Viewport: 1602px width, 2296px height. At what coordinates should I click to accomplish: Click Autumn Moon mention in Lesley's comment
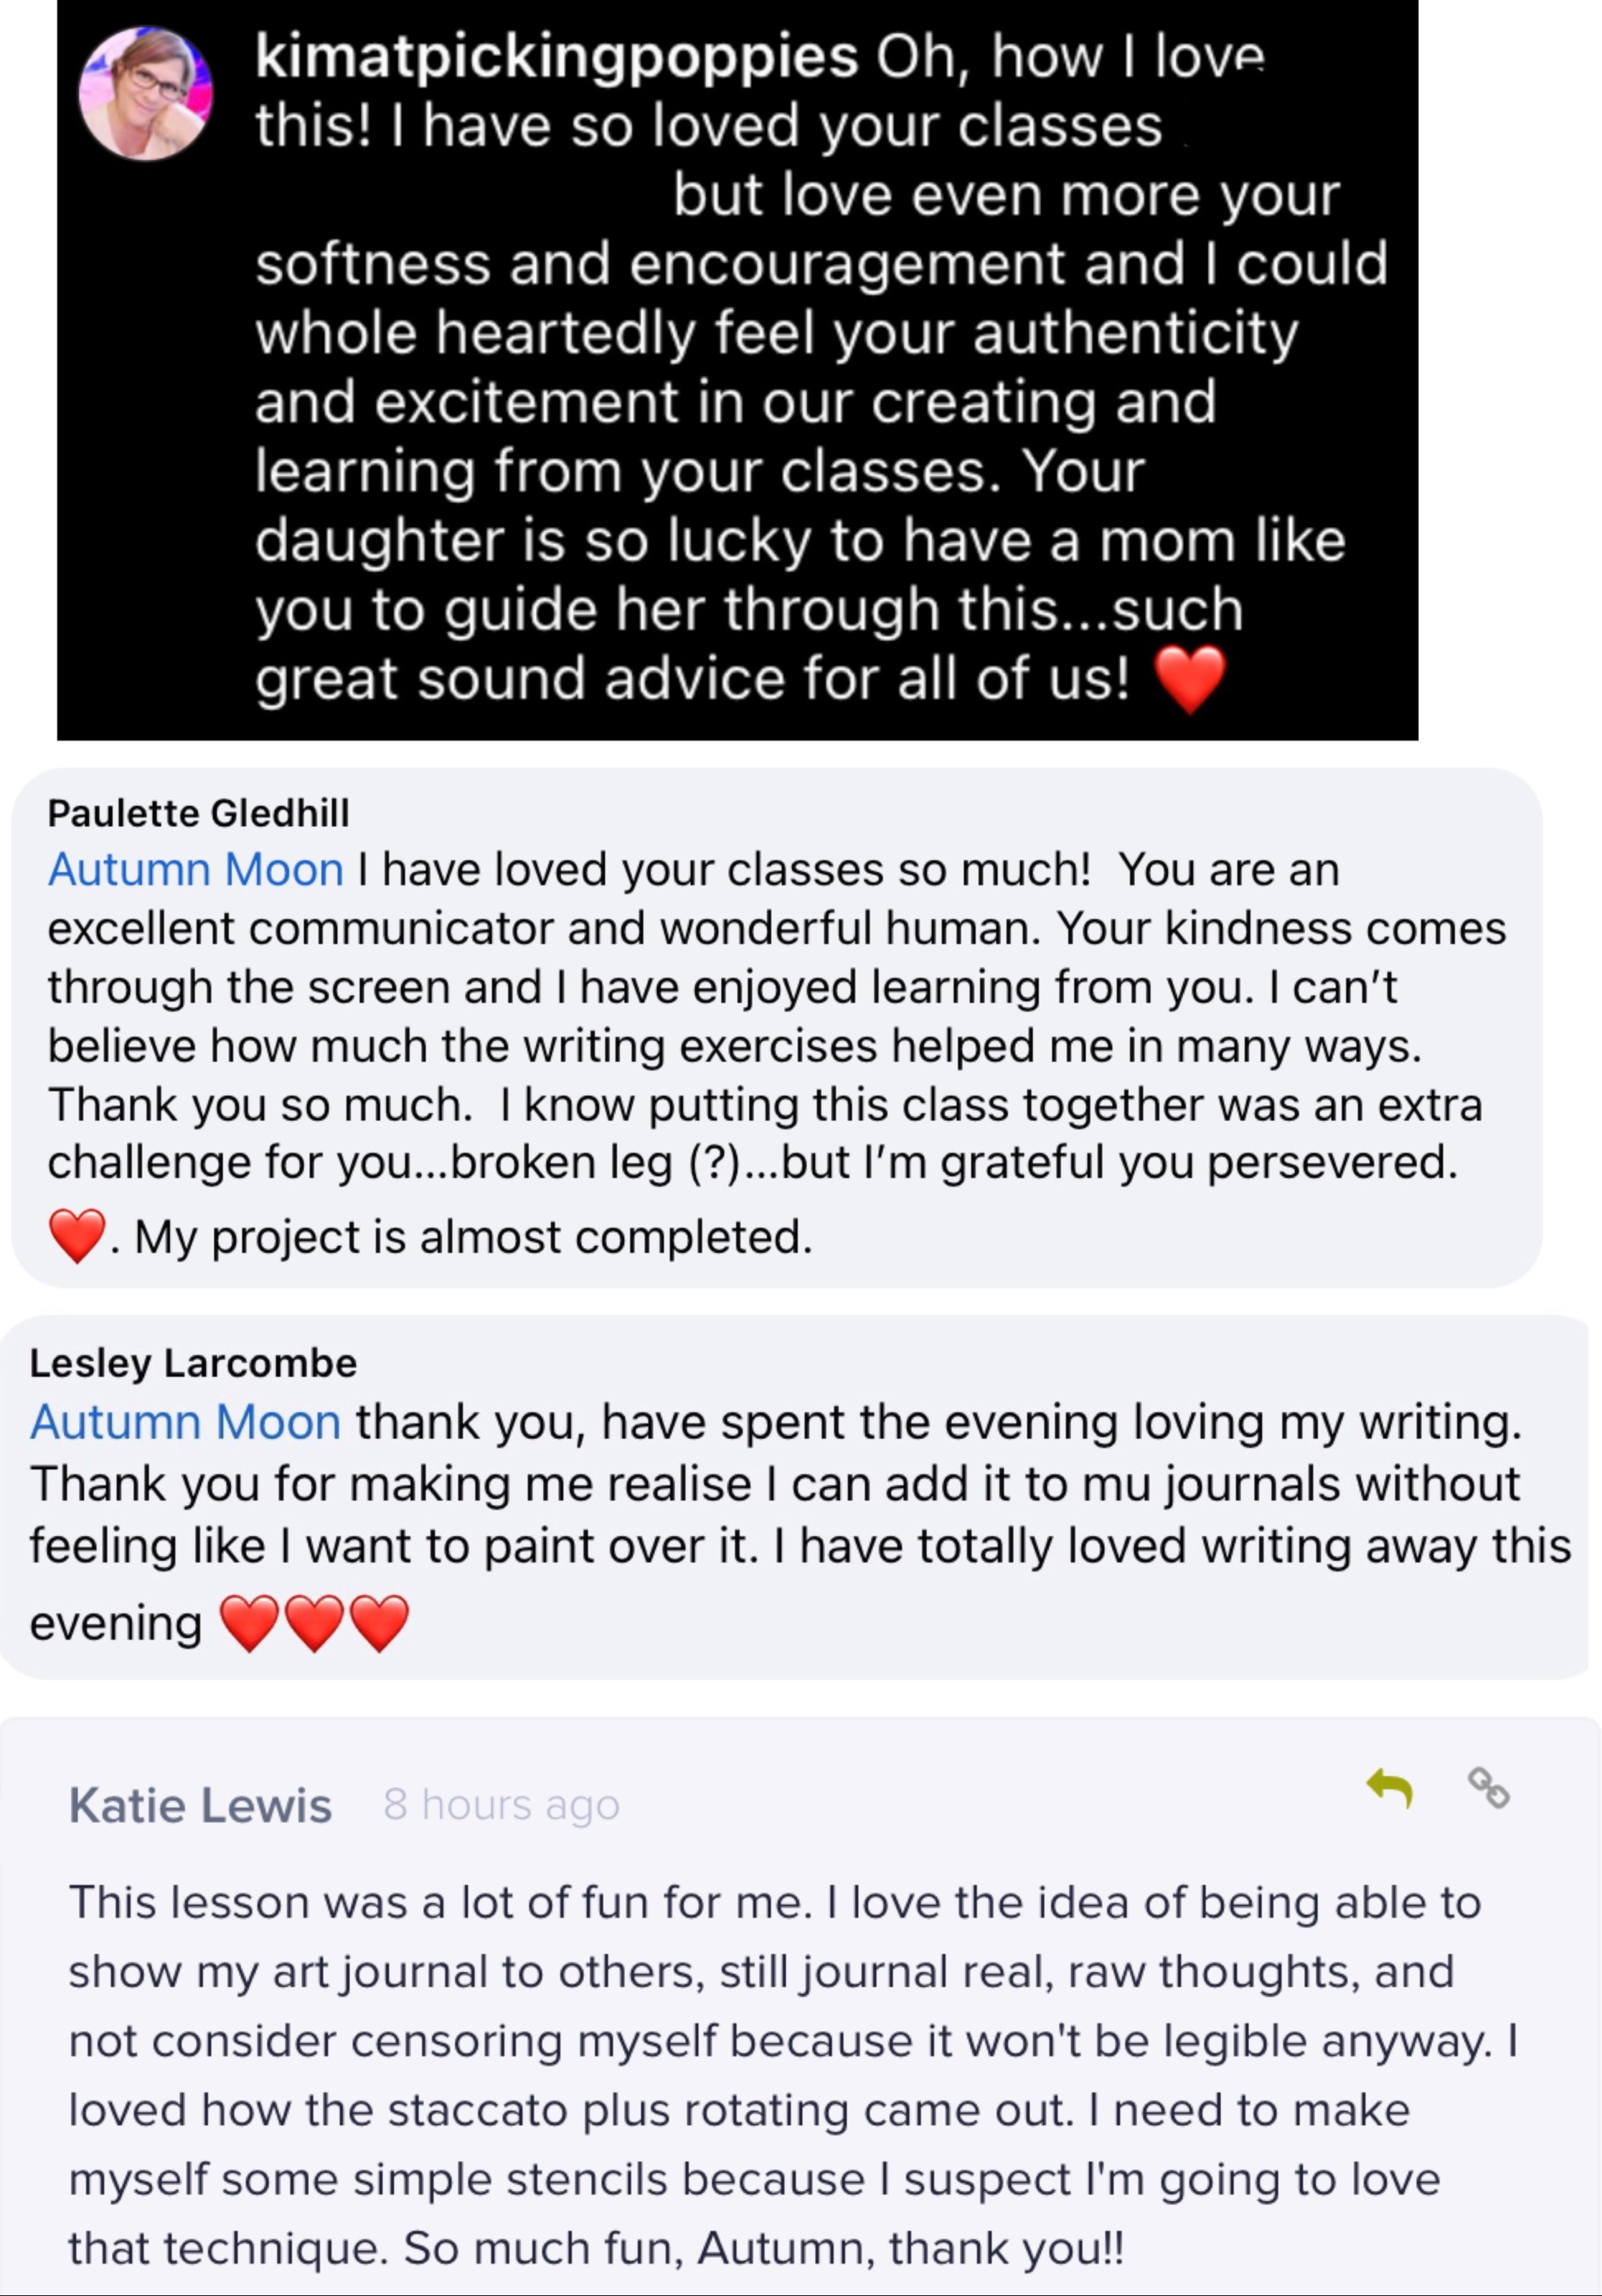click(x=186, y=1422)
